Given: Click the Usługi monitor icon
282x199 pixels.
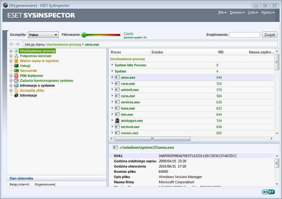Looking at the screenshot, I should click(x=16, y=66).
